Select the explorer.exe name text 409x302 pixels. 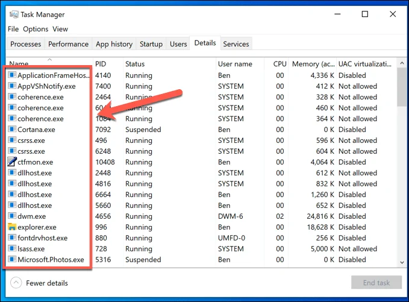click(37, 227)
